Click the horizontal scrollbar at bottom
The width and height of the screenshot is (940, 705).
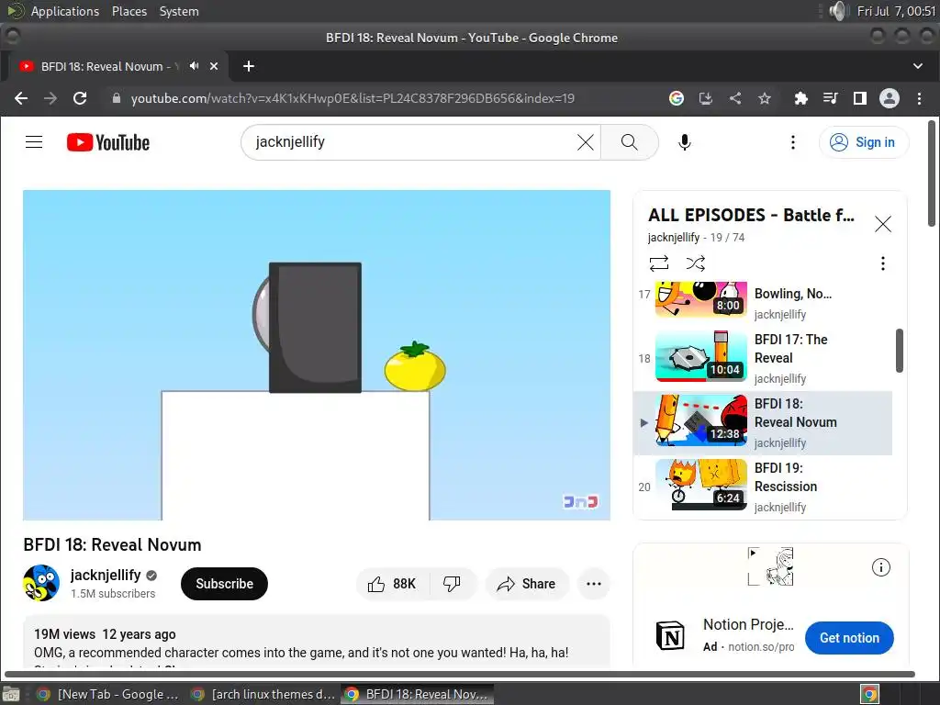point(459,675)
